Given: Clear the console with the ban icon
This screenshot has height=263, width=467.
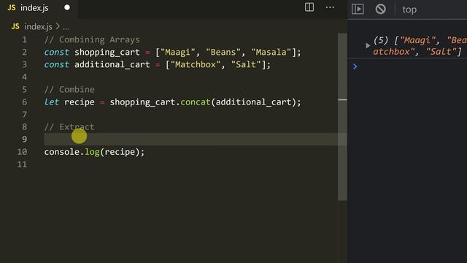Looking at the screenshot, I should pyautogui.click(x=380, y=9).
